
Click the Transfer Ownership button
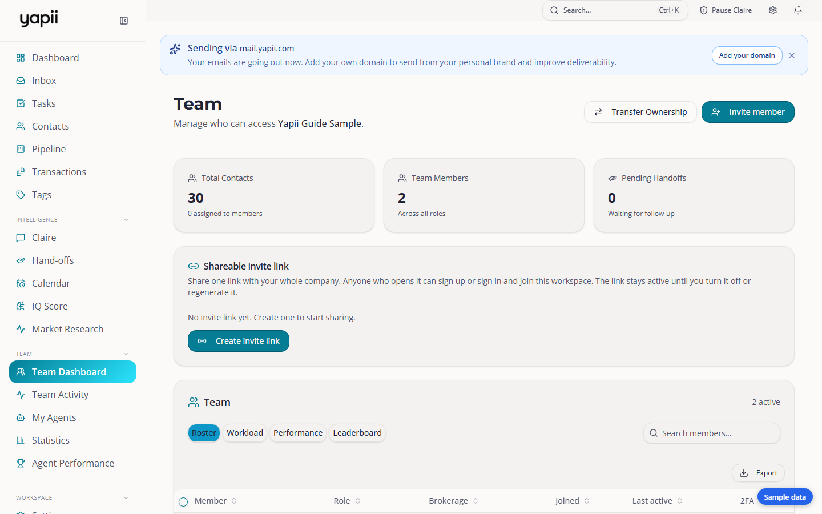pyautogui.click(x=640, y=112)
